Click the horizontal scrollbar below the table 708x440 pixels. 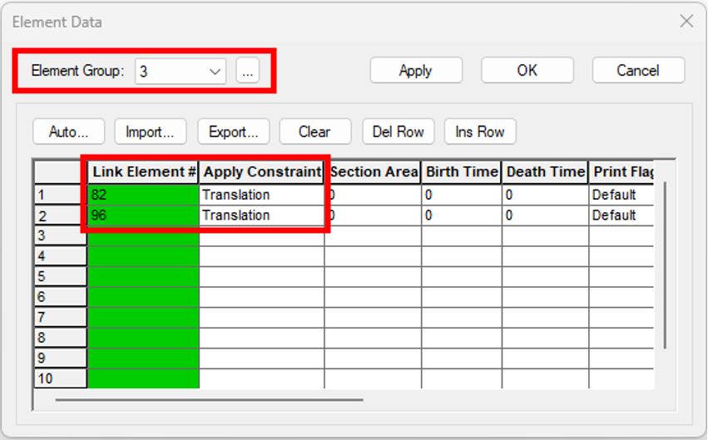click(209, 400)
